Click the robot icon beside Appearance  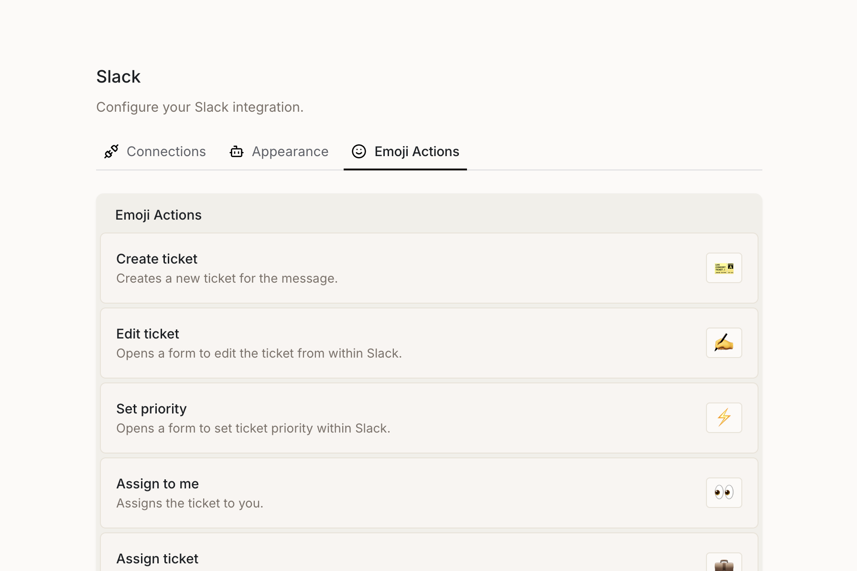[237, 151]
